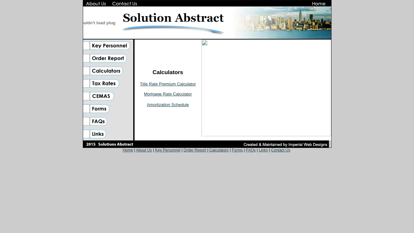The height and width of the screenshot is (233, 414).
Task: Click the broken image placeholder
Action: point(266,88)
